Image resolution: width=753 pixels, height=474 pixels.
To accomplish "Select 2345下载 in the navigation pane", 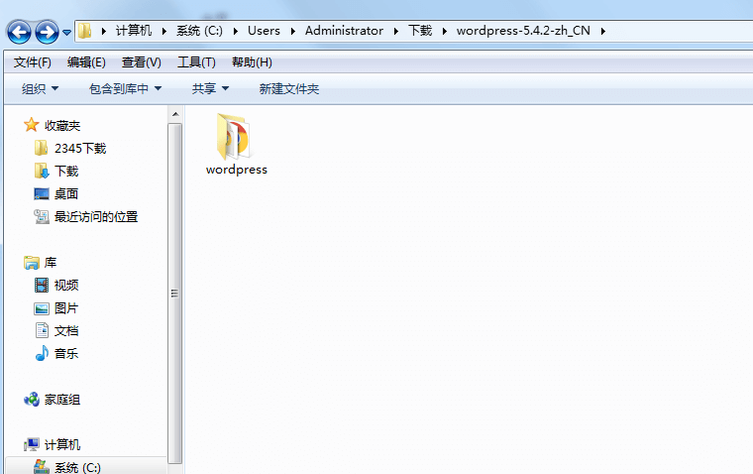I will tap(80, 148).
